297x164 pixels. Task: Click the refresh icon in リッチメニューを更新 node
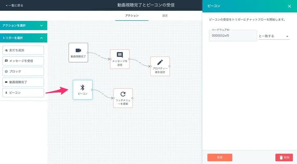click(123, 94)
